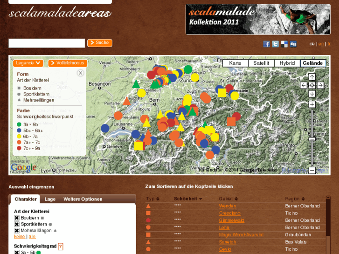This screenshot has width=339, height=254.
Task: Open the Wenden area link
Action: point(227,206)
